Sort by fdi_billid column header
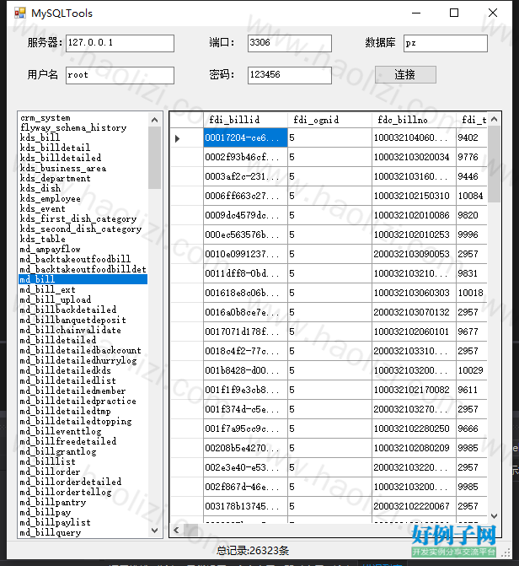The width and height of the screenshot is (519, 566). (x=245, y=120)
